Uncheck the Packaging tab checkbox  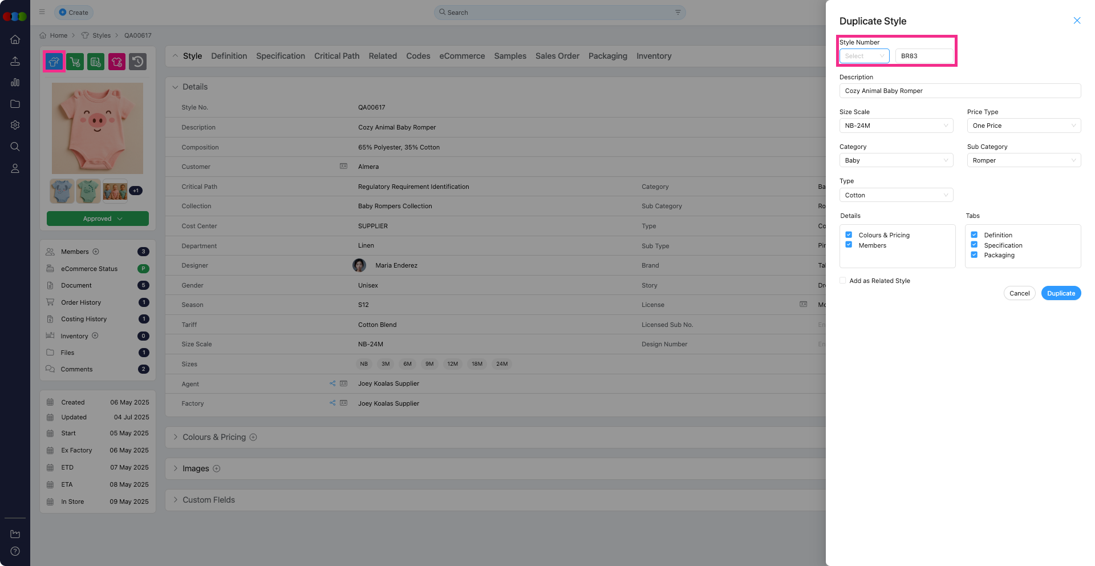(974, 255)
